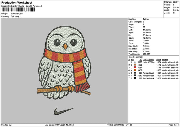Click the 'N#' column header
Viewport: 180px width, 127px height.
[x=132, y=60]
